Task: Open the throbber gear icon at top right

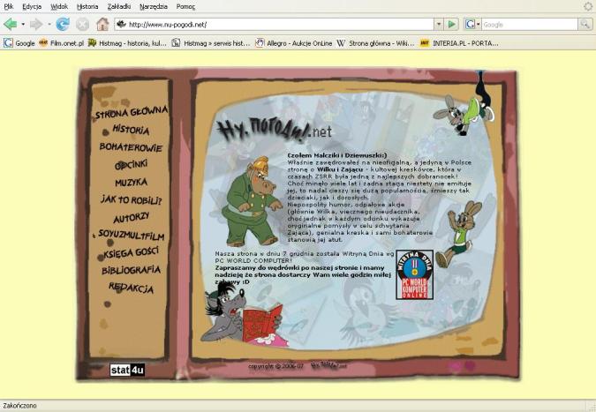Action: (588, 6)
